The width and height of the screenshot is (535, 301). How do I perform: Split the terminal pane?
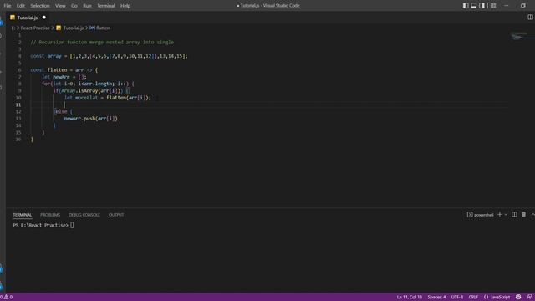pos(514,215)
